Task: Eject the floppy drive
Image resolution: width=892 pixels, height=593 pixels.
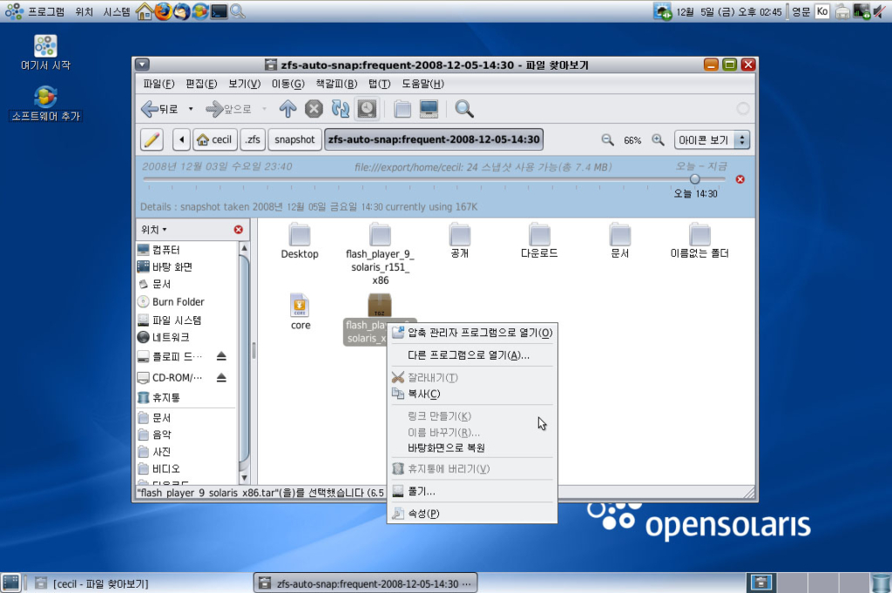Action: 221,356
